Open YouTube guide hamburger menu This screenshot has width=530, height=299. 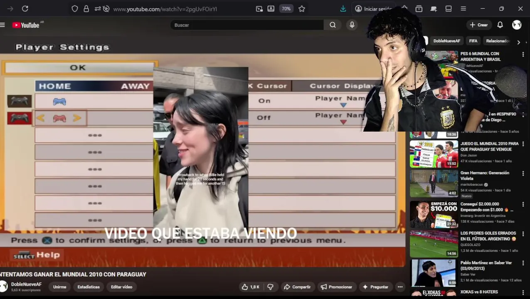[2, 25]
